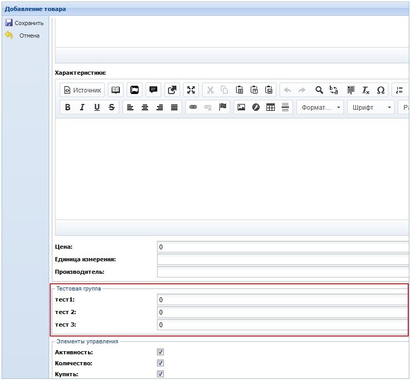Click Сохранить to save the product

click(x=24, y=23)
